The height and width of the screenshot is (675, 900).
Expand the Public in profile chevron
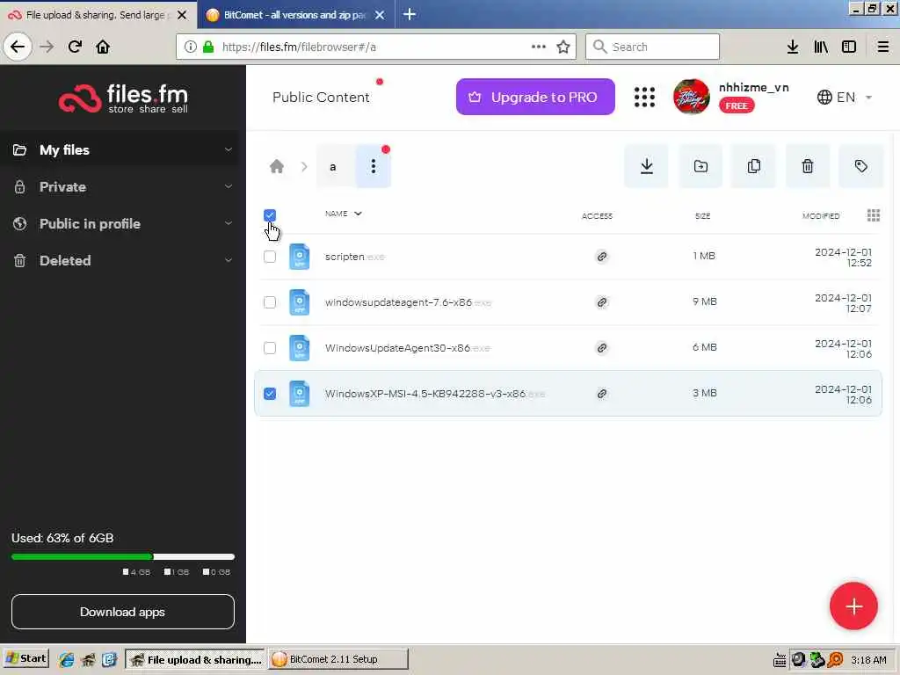(x=229, y=223)
